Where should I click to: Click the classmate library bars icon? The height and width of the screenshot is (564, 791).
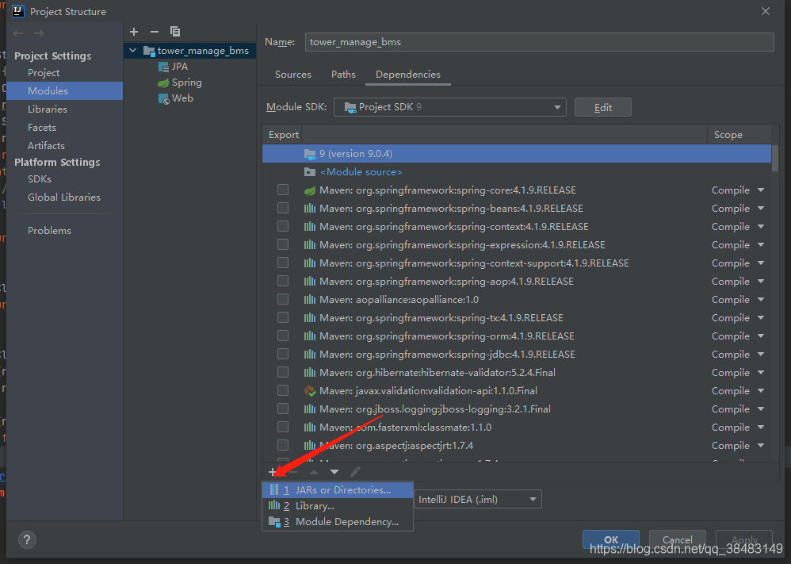[310, 428]
